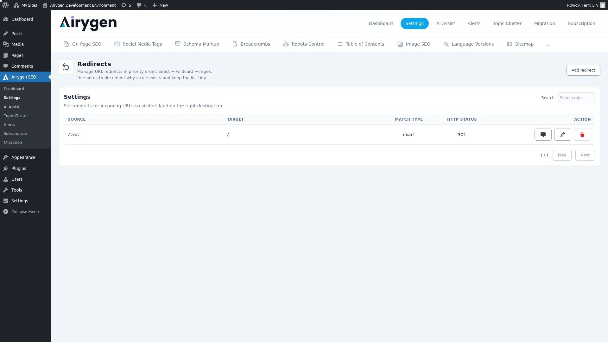Open Posts menu
Screen dimensions: 608x342
click(x=25, y=34)
